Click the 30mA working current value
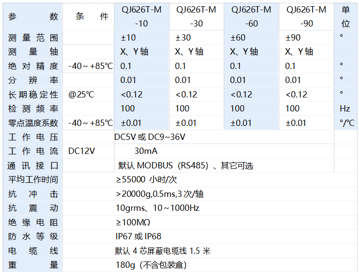359x275 pixels. coord(145,151)
